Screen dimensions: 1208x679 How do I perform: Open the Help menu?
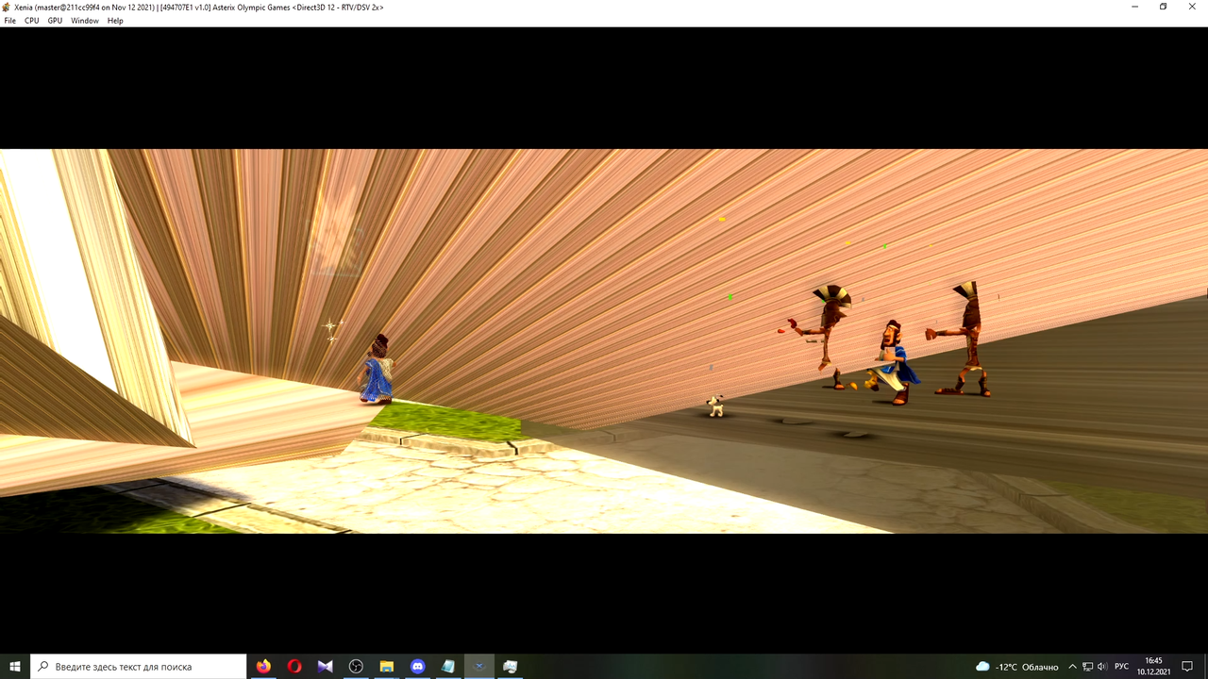(x=115, y=21)
